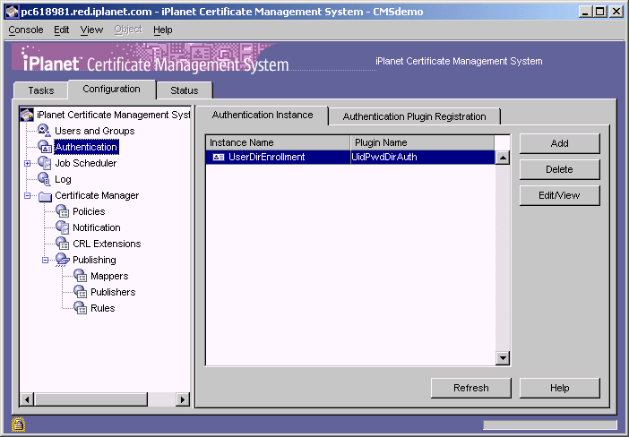Viewport: 629px width, 437px height.
Task: Click instance list scroll up arrow
Action: point(503,158)
